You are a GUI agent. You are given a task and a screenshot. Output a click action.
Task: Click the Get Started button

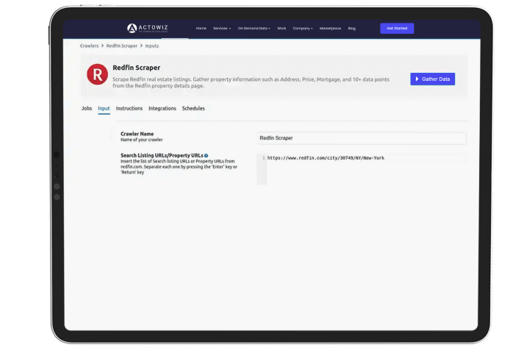(x=397, y=29)
